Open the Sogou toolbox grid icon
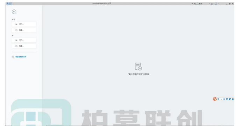 233,99
